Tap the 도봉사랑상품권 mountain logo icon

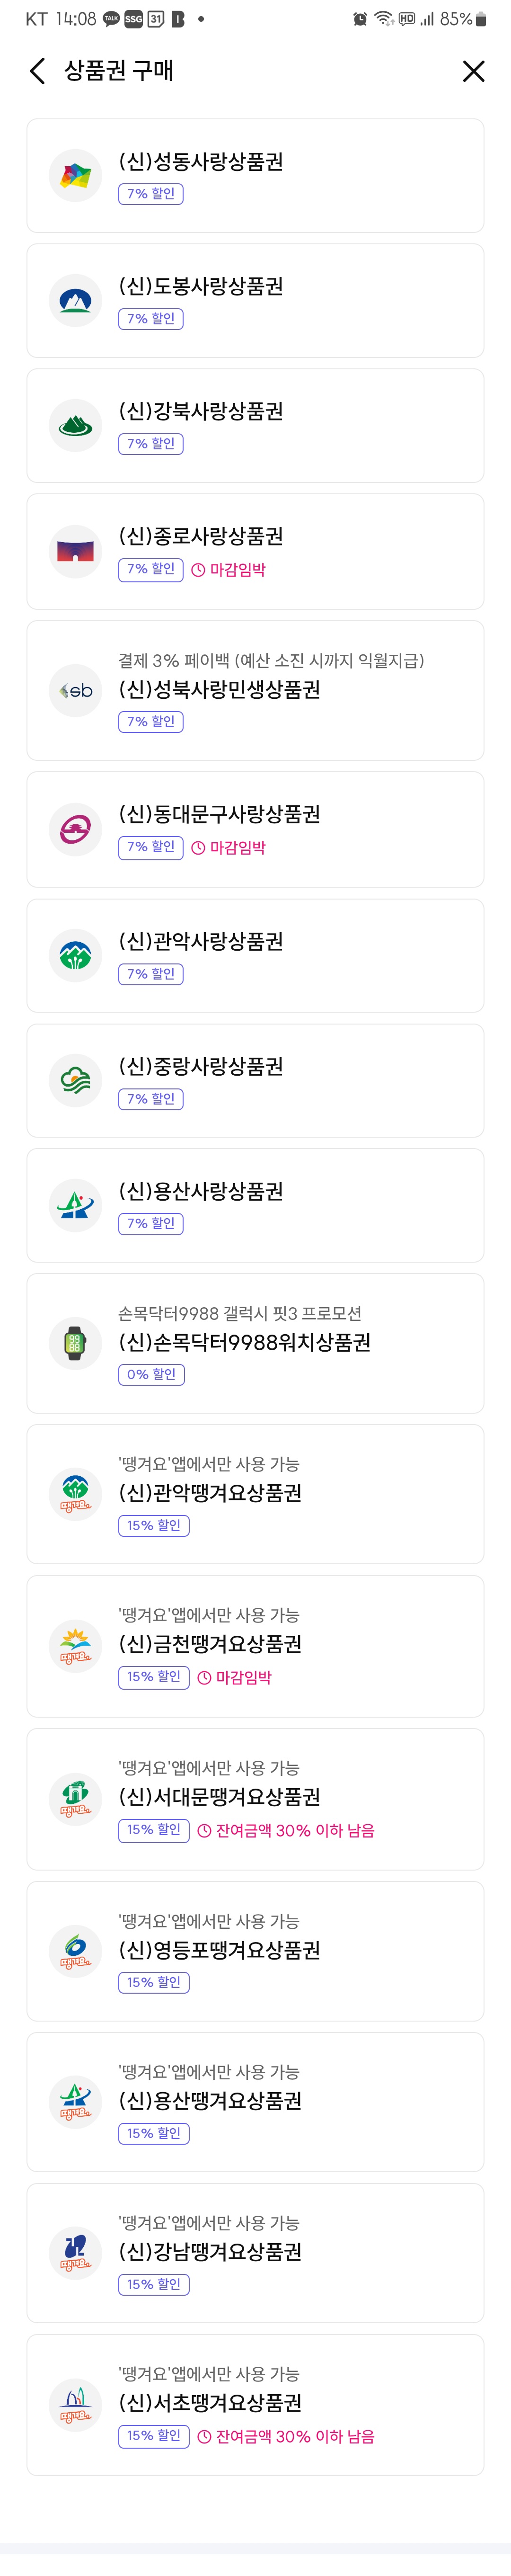tap(75, 300)
